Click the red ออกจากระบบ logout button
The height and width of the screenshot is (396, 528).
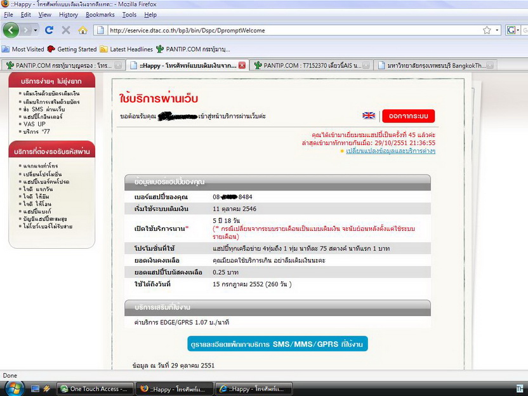pos(409,116)
